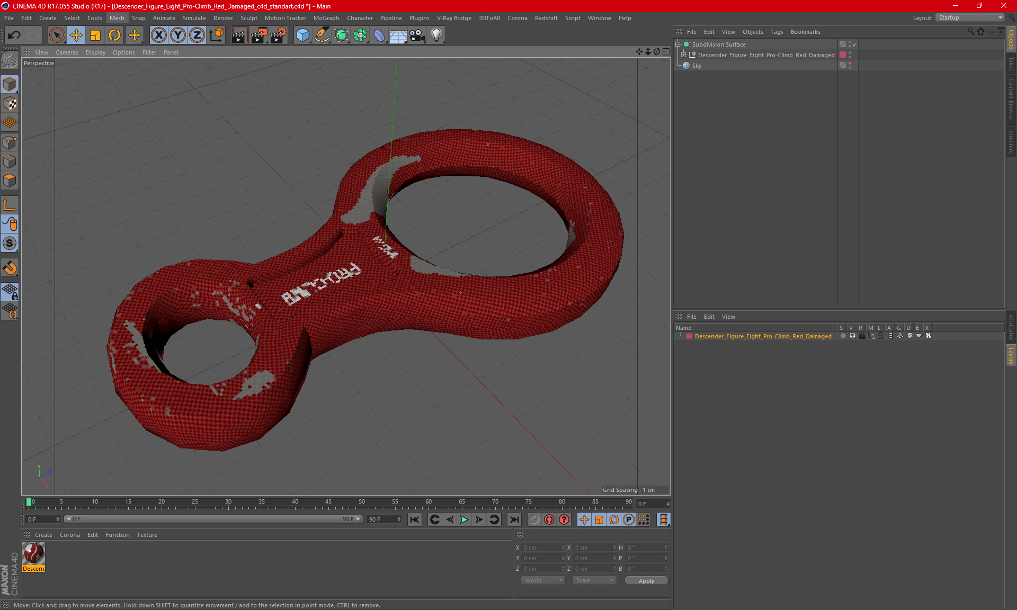Click layer red color swatch in Layers
The width and height of the screenshot is (1017, 610).
coord(689,336)
